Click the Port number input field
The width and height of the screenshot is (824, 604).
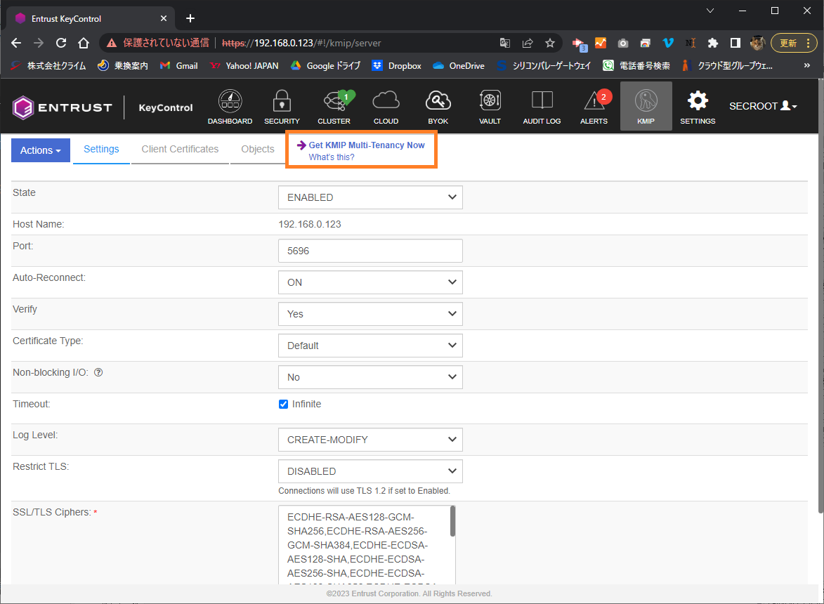370,251
